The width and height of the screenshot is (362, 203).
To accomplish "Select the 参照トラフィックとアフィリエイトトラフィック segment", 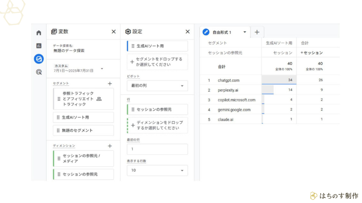I will [83, 99].
